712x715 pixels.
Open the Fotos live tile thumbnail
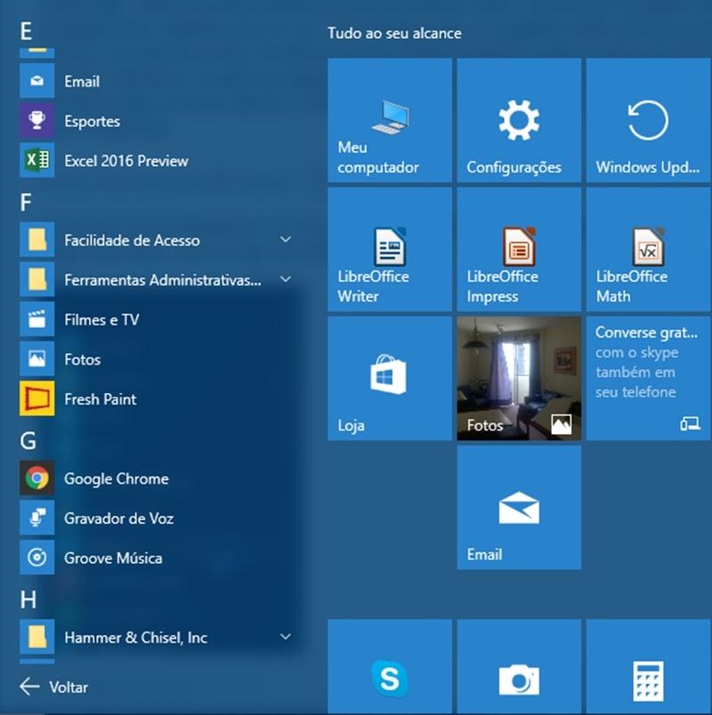[x=519, y=378]
